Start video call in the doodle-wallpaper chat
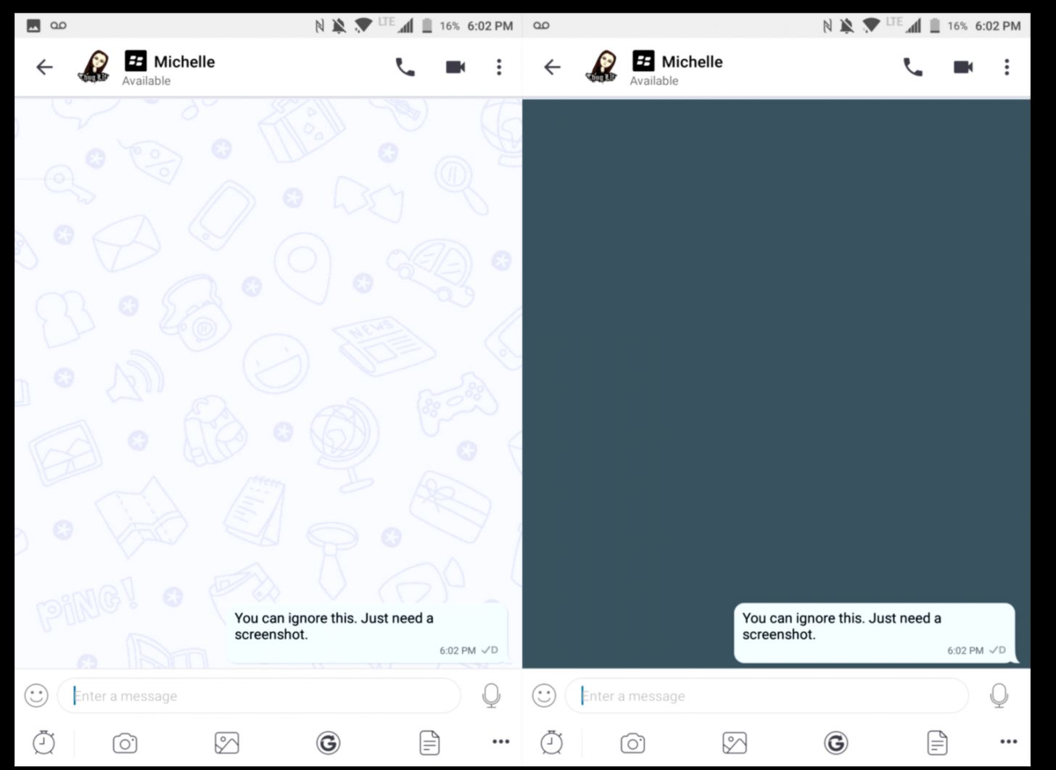The height and width of the screenshot is (770, 1056). coord(455,67)
